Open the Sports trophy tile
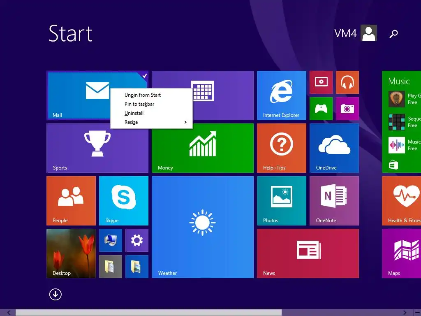 (97, 148)
